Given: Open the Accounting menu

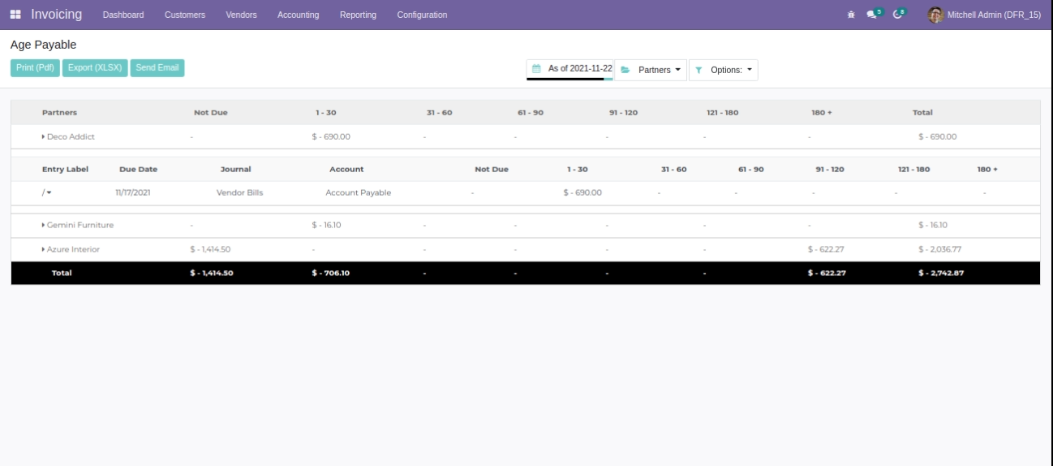Looking at the screenshot, I should (x=298, y=15).
